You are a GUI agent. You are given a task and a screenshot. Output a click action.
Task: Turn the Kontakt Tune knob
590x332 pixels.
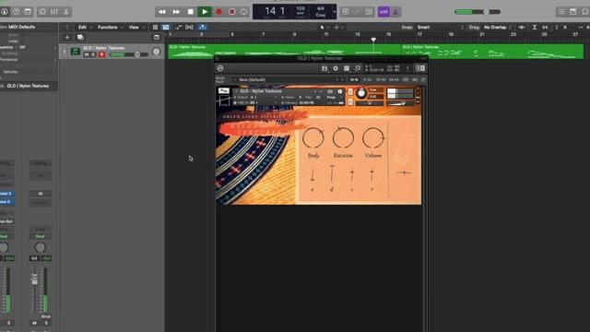coord(361,93)
